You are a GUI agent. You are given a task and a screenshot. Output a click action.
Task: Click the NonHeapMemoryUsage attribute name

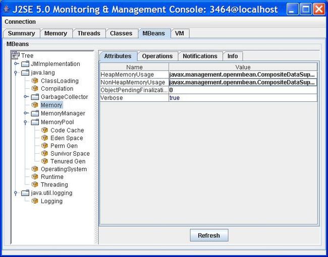pyautogui.click(x=134, y=82)
